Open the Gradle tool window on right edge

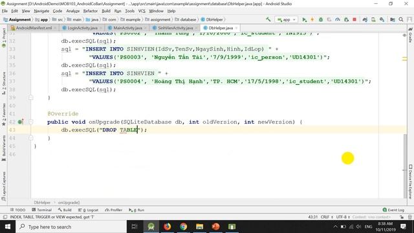click(x=410, y=35)
